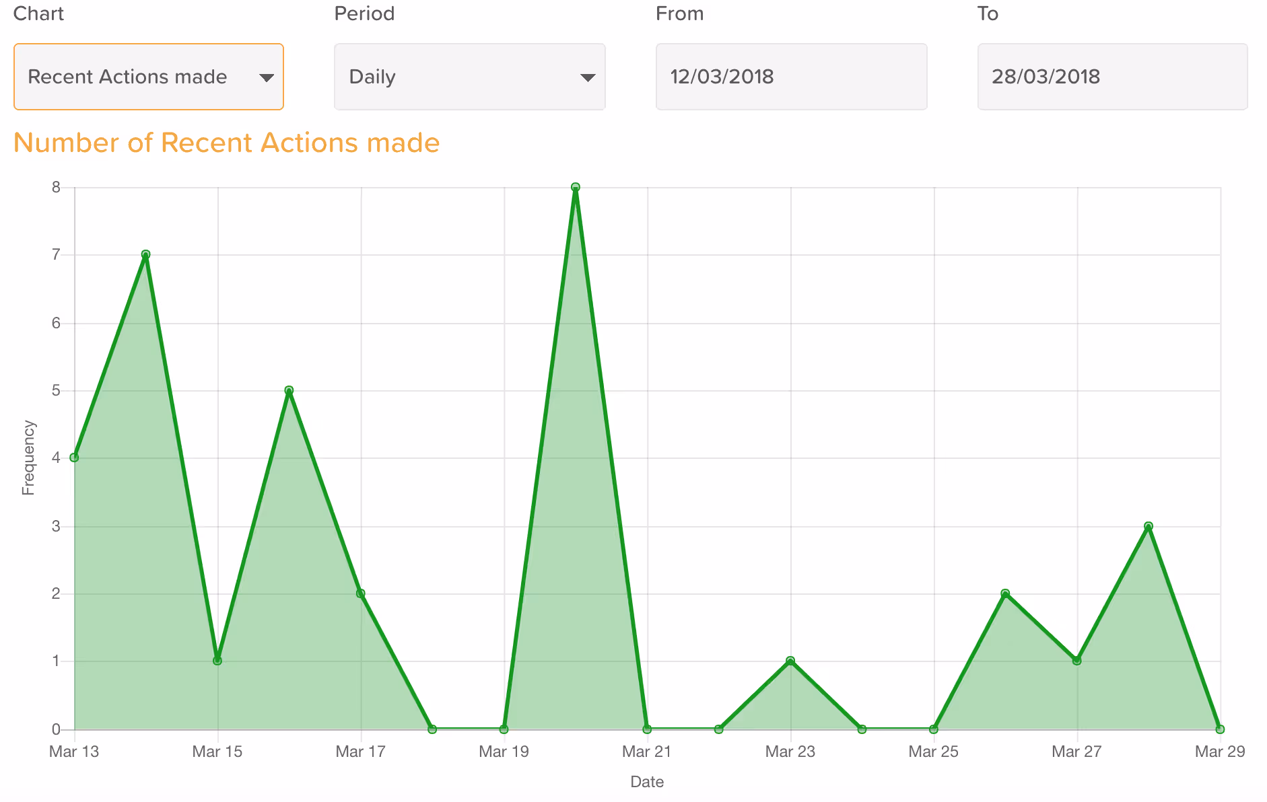Click the 'Date' x-axis title

[x=647, y=782]
